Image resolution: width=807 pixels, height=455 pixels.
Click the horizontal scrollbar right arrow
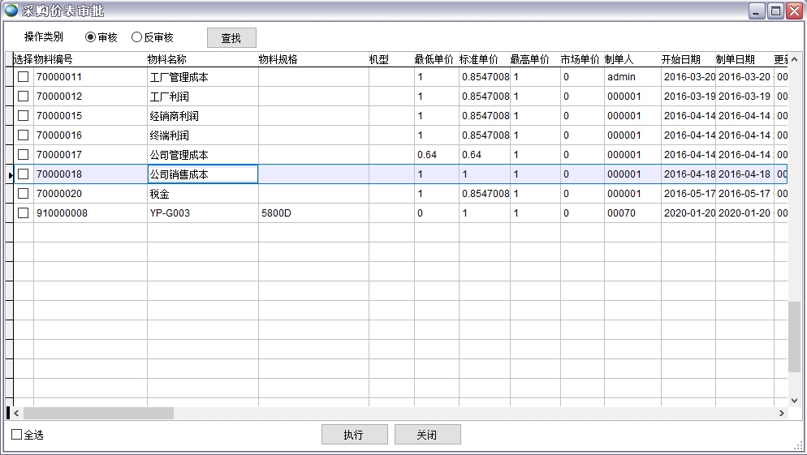coord(782,414)
